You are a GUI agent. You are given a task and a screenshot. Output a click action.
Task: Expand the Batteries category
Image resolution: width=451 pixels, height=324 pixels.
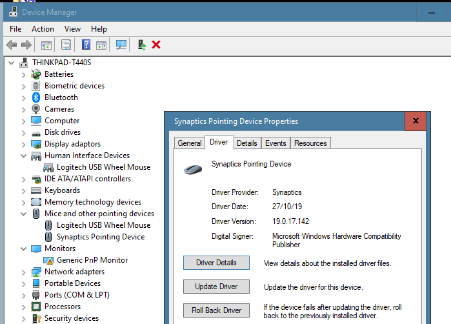(24, 74)
